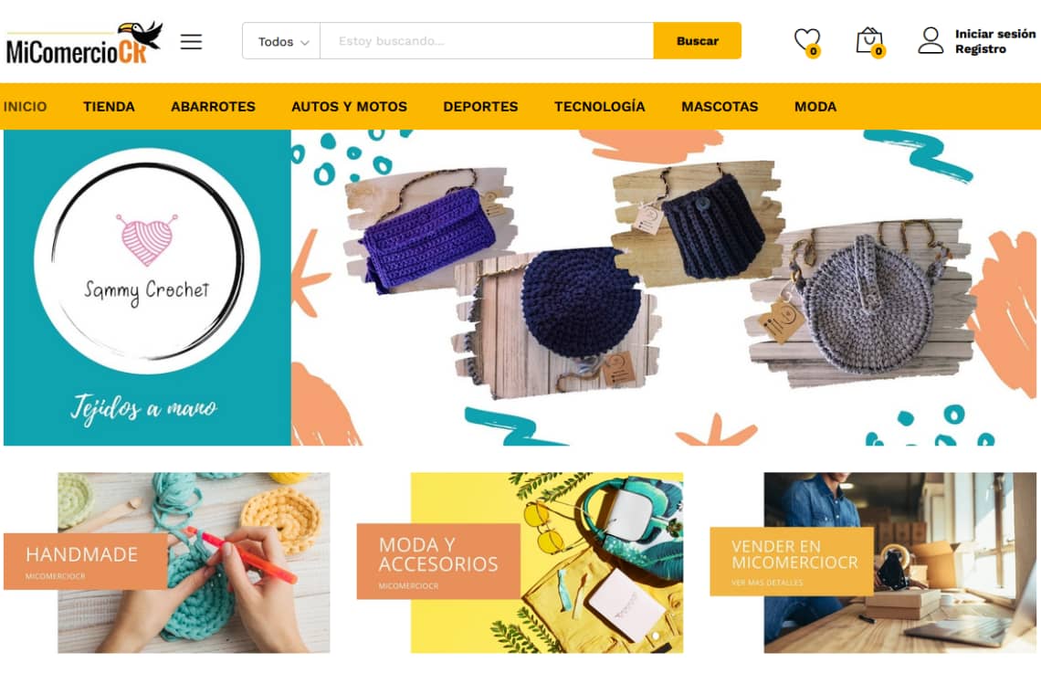This screenshot has width=1041, height=694.
Task: Select AUTOS Y MOTOS in navigation
Action: (x=349, y=106)
